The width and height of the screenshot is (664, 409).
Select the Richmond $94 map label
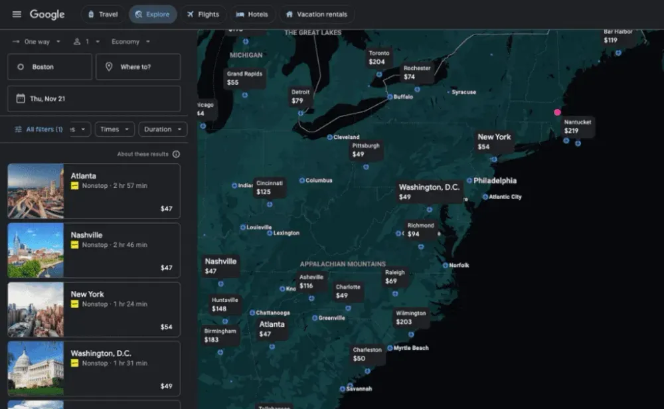(x=420, y=230)
